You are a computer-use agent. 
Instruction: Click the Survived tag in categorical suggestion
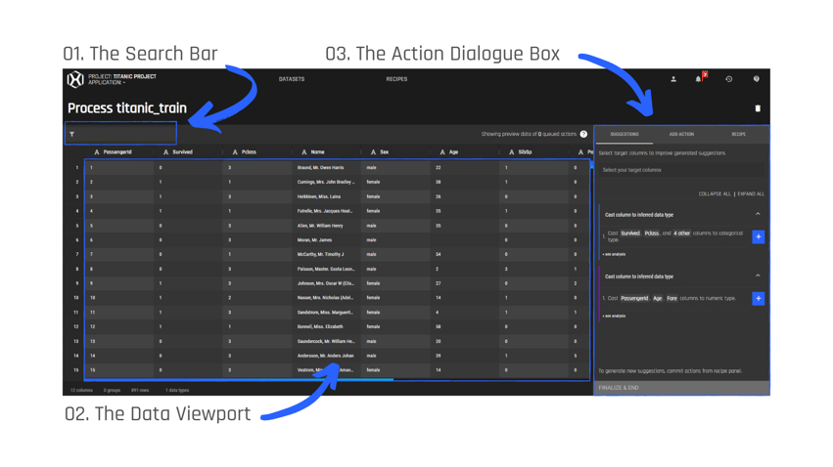click(x=630, y=233)
